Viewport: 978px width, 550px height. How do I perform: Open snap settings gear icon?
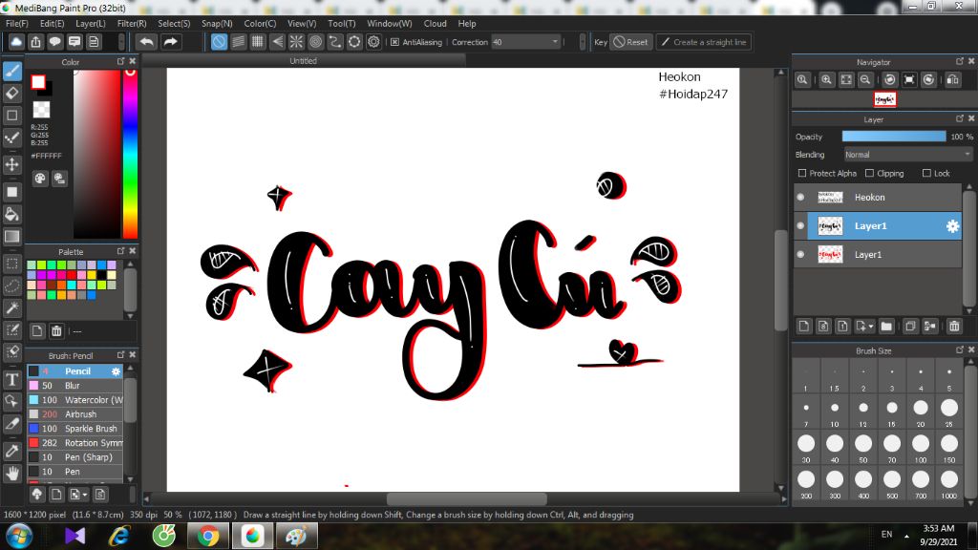click(373, 42)
